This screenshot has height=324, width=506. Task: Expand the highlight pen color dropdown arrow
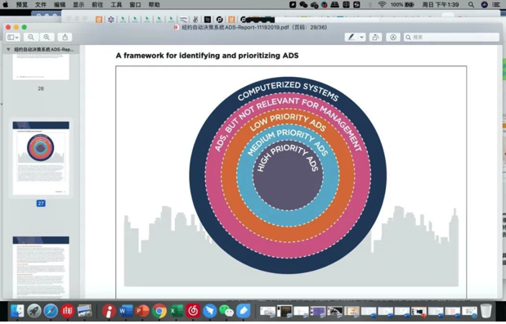tap(362, 37)
